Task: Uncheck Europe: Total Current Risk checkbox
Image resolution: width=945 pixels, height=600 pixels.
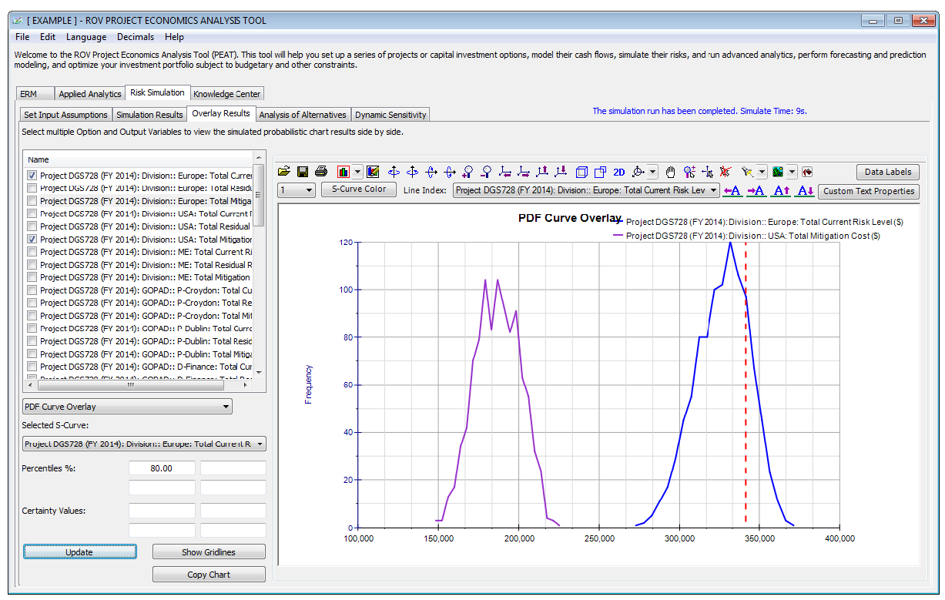Action: click(32, 176)
